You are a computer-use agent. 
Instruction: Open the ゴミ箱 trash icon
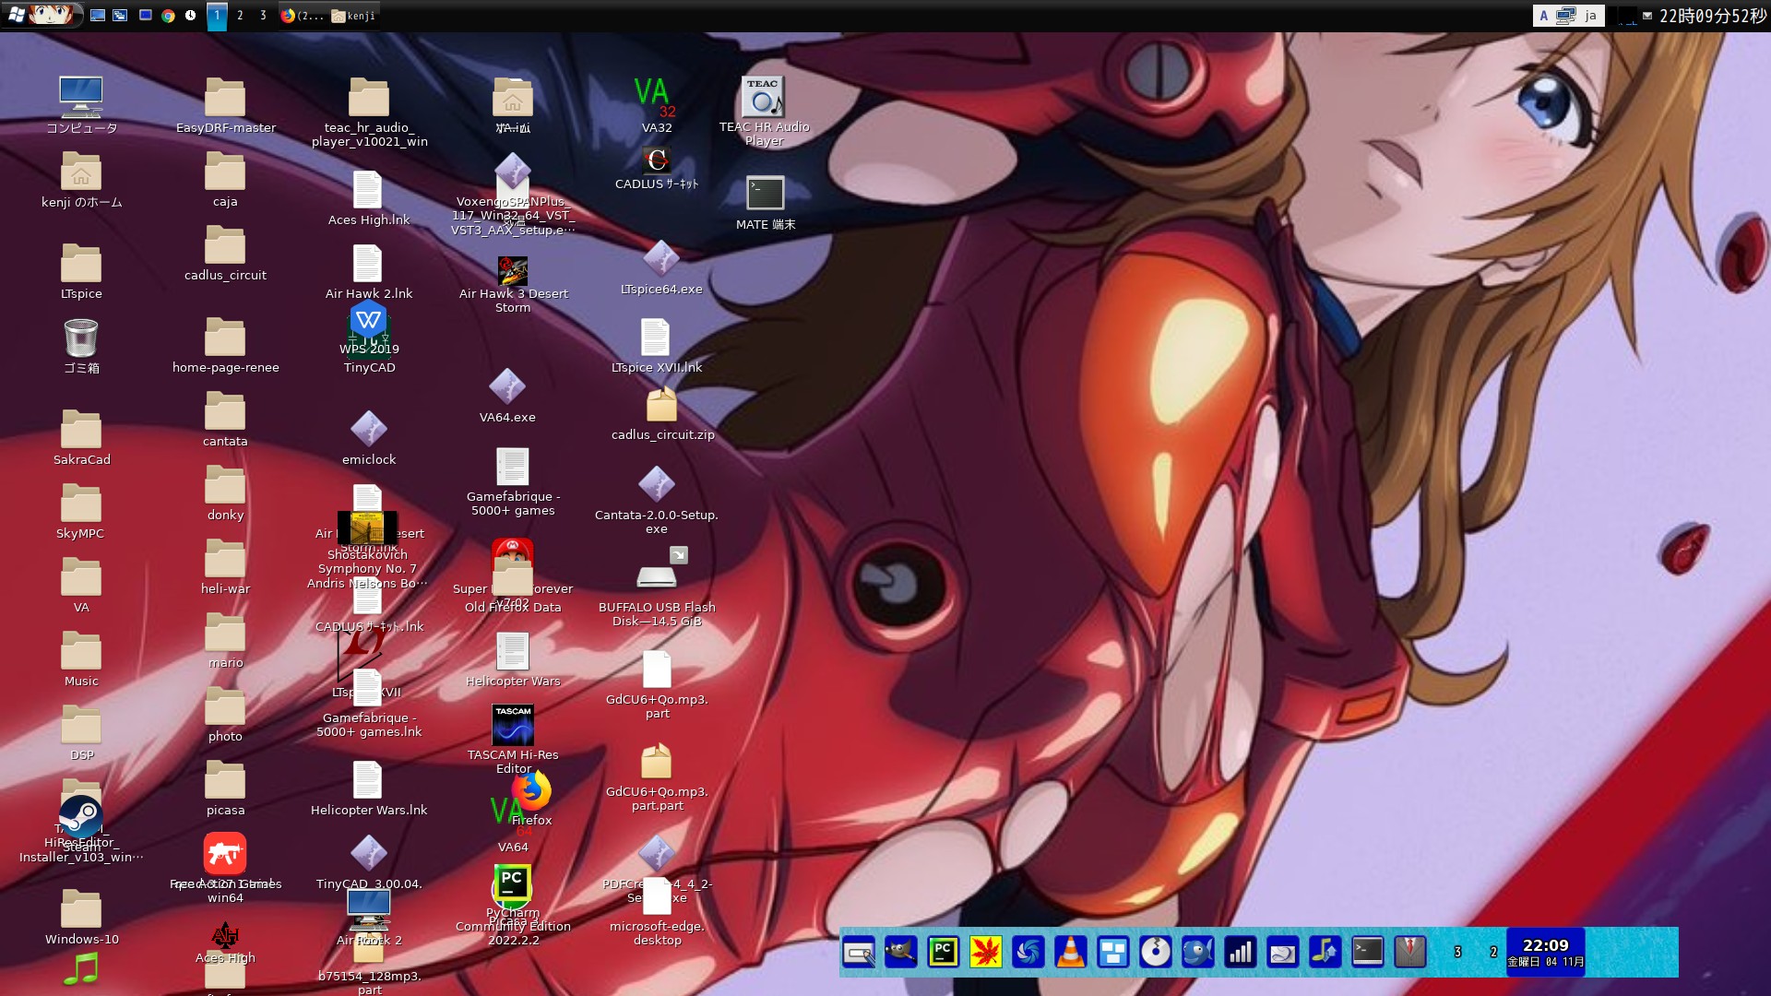[x=81, y=339]
